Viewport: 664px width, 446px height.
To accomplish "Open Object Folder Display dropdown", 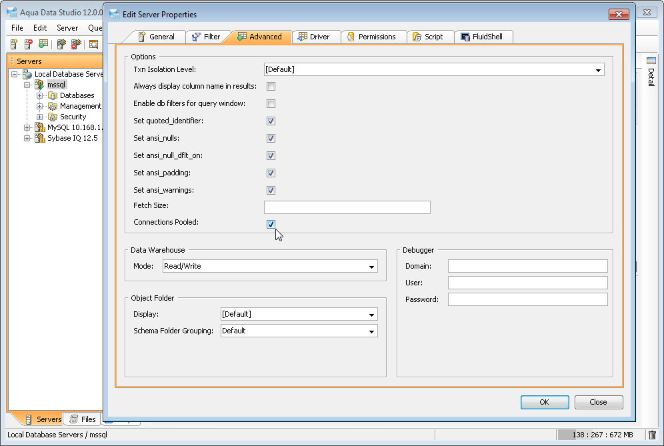I will 371,315.
